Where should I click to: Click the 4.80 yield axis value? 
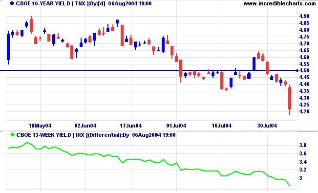tap(304, 30)
